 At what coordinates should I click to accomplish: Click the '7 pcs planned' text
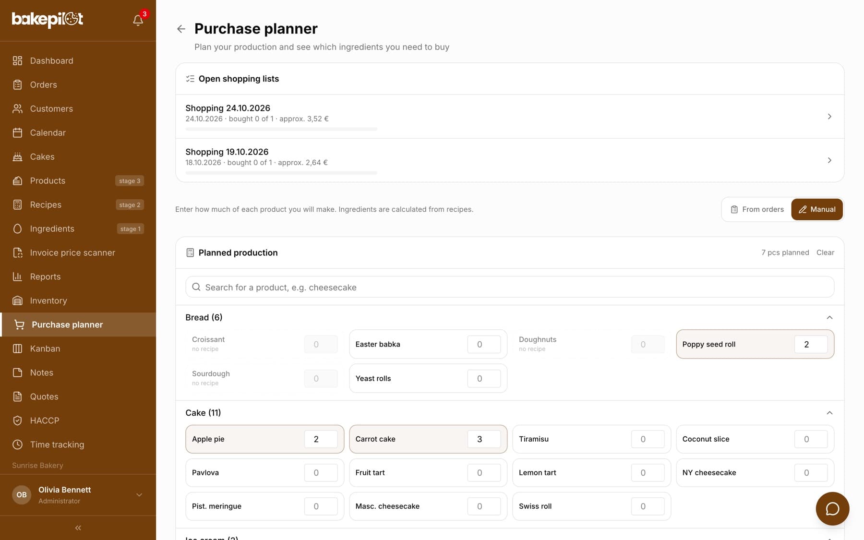click(x=785, y=252)
